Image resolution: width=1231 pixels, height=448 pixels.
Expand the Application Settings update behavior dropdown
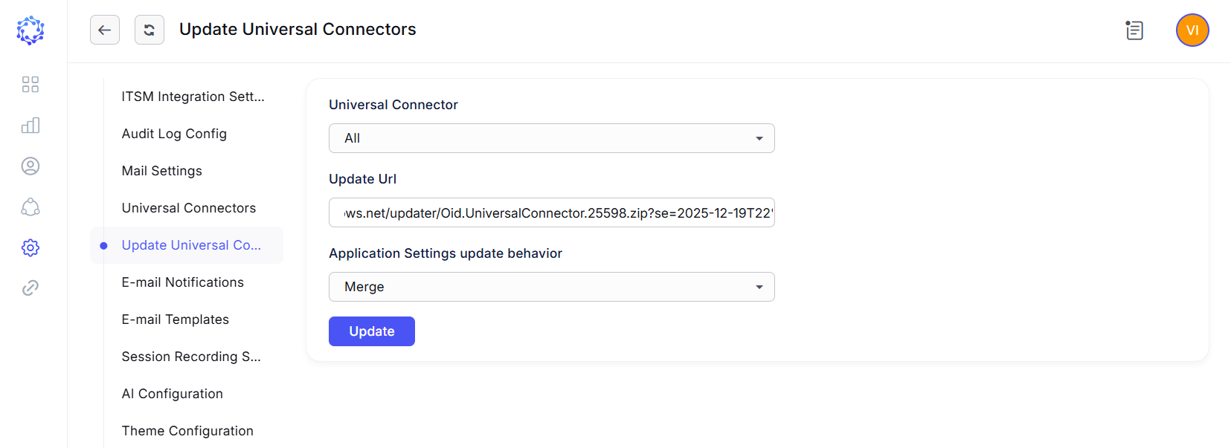tap(551, 287)
